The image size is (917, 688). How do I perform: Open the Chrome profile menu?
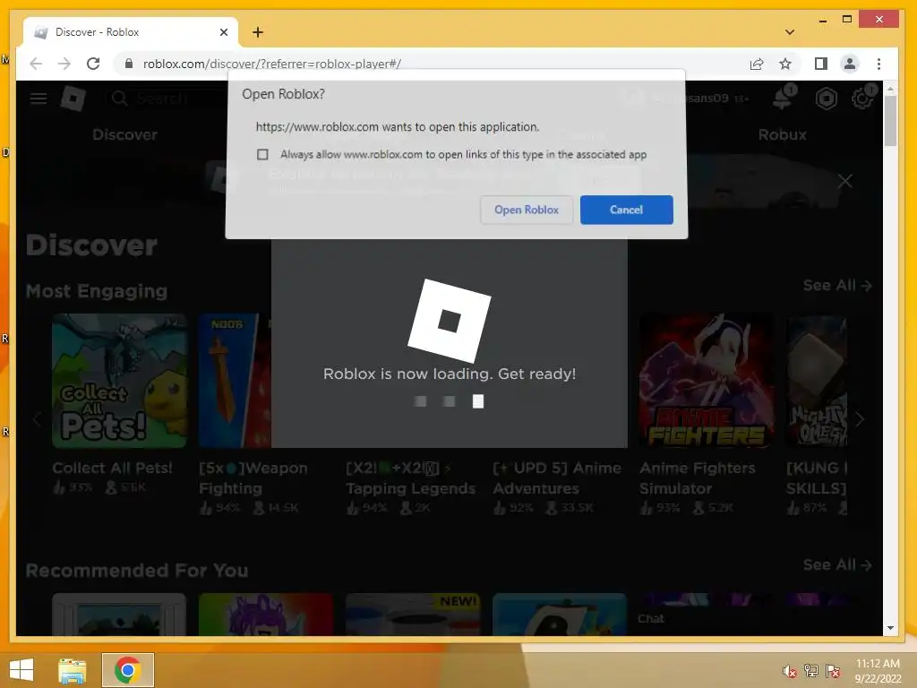pyautogui.click(x=850, y=64)
